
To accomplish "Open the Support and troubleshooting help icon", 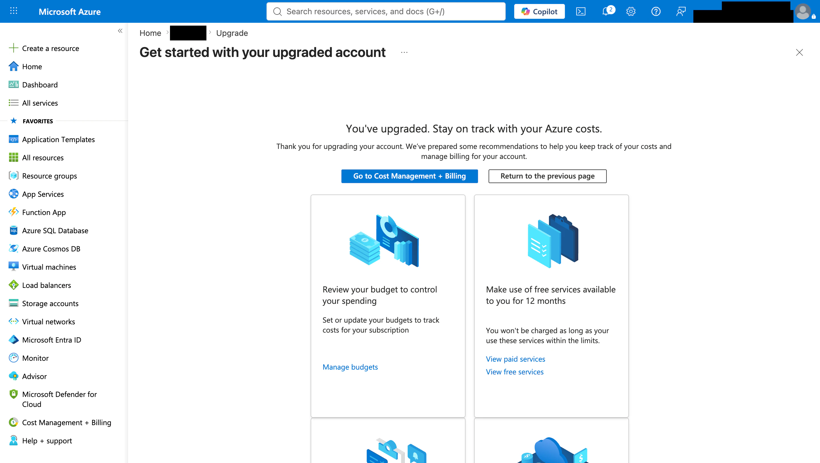I will (656, 11).
